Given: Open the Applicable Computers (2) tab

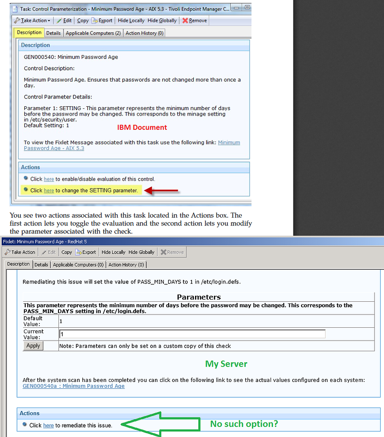Looking at the screenshot, I should coord(93,32).
